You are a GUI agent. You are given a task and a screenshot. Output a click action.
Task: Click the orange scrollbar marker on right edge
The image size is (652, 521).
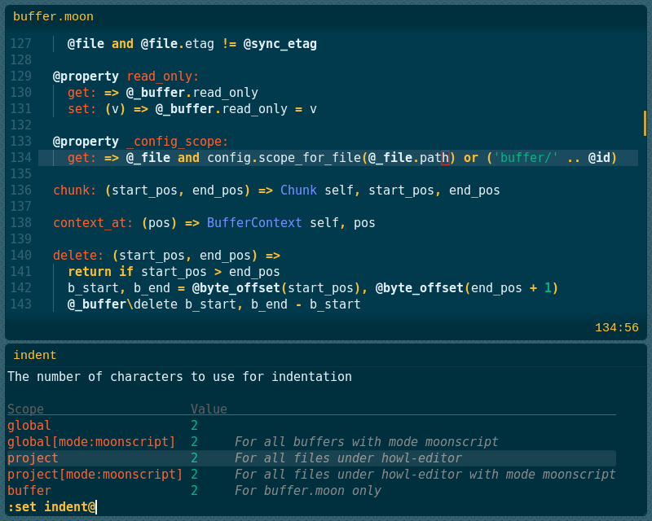point(645,123)
